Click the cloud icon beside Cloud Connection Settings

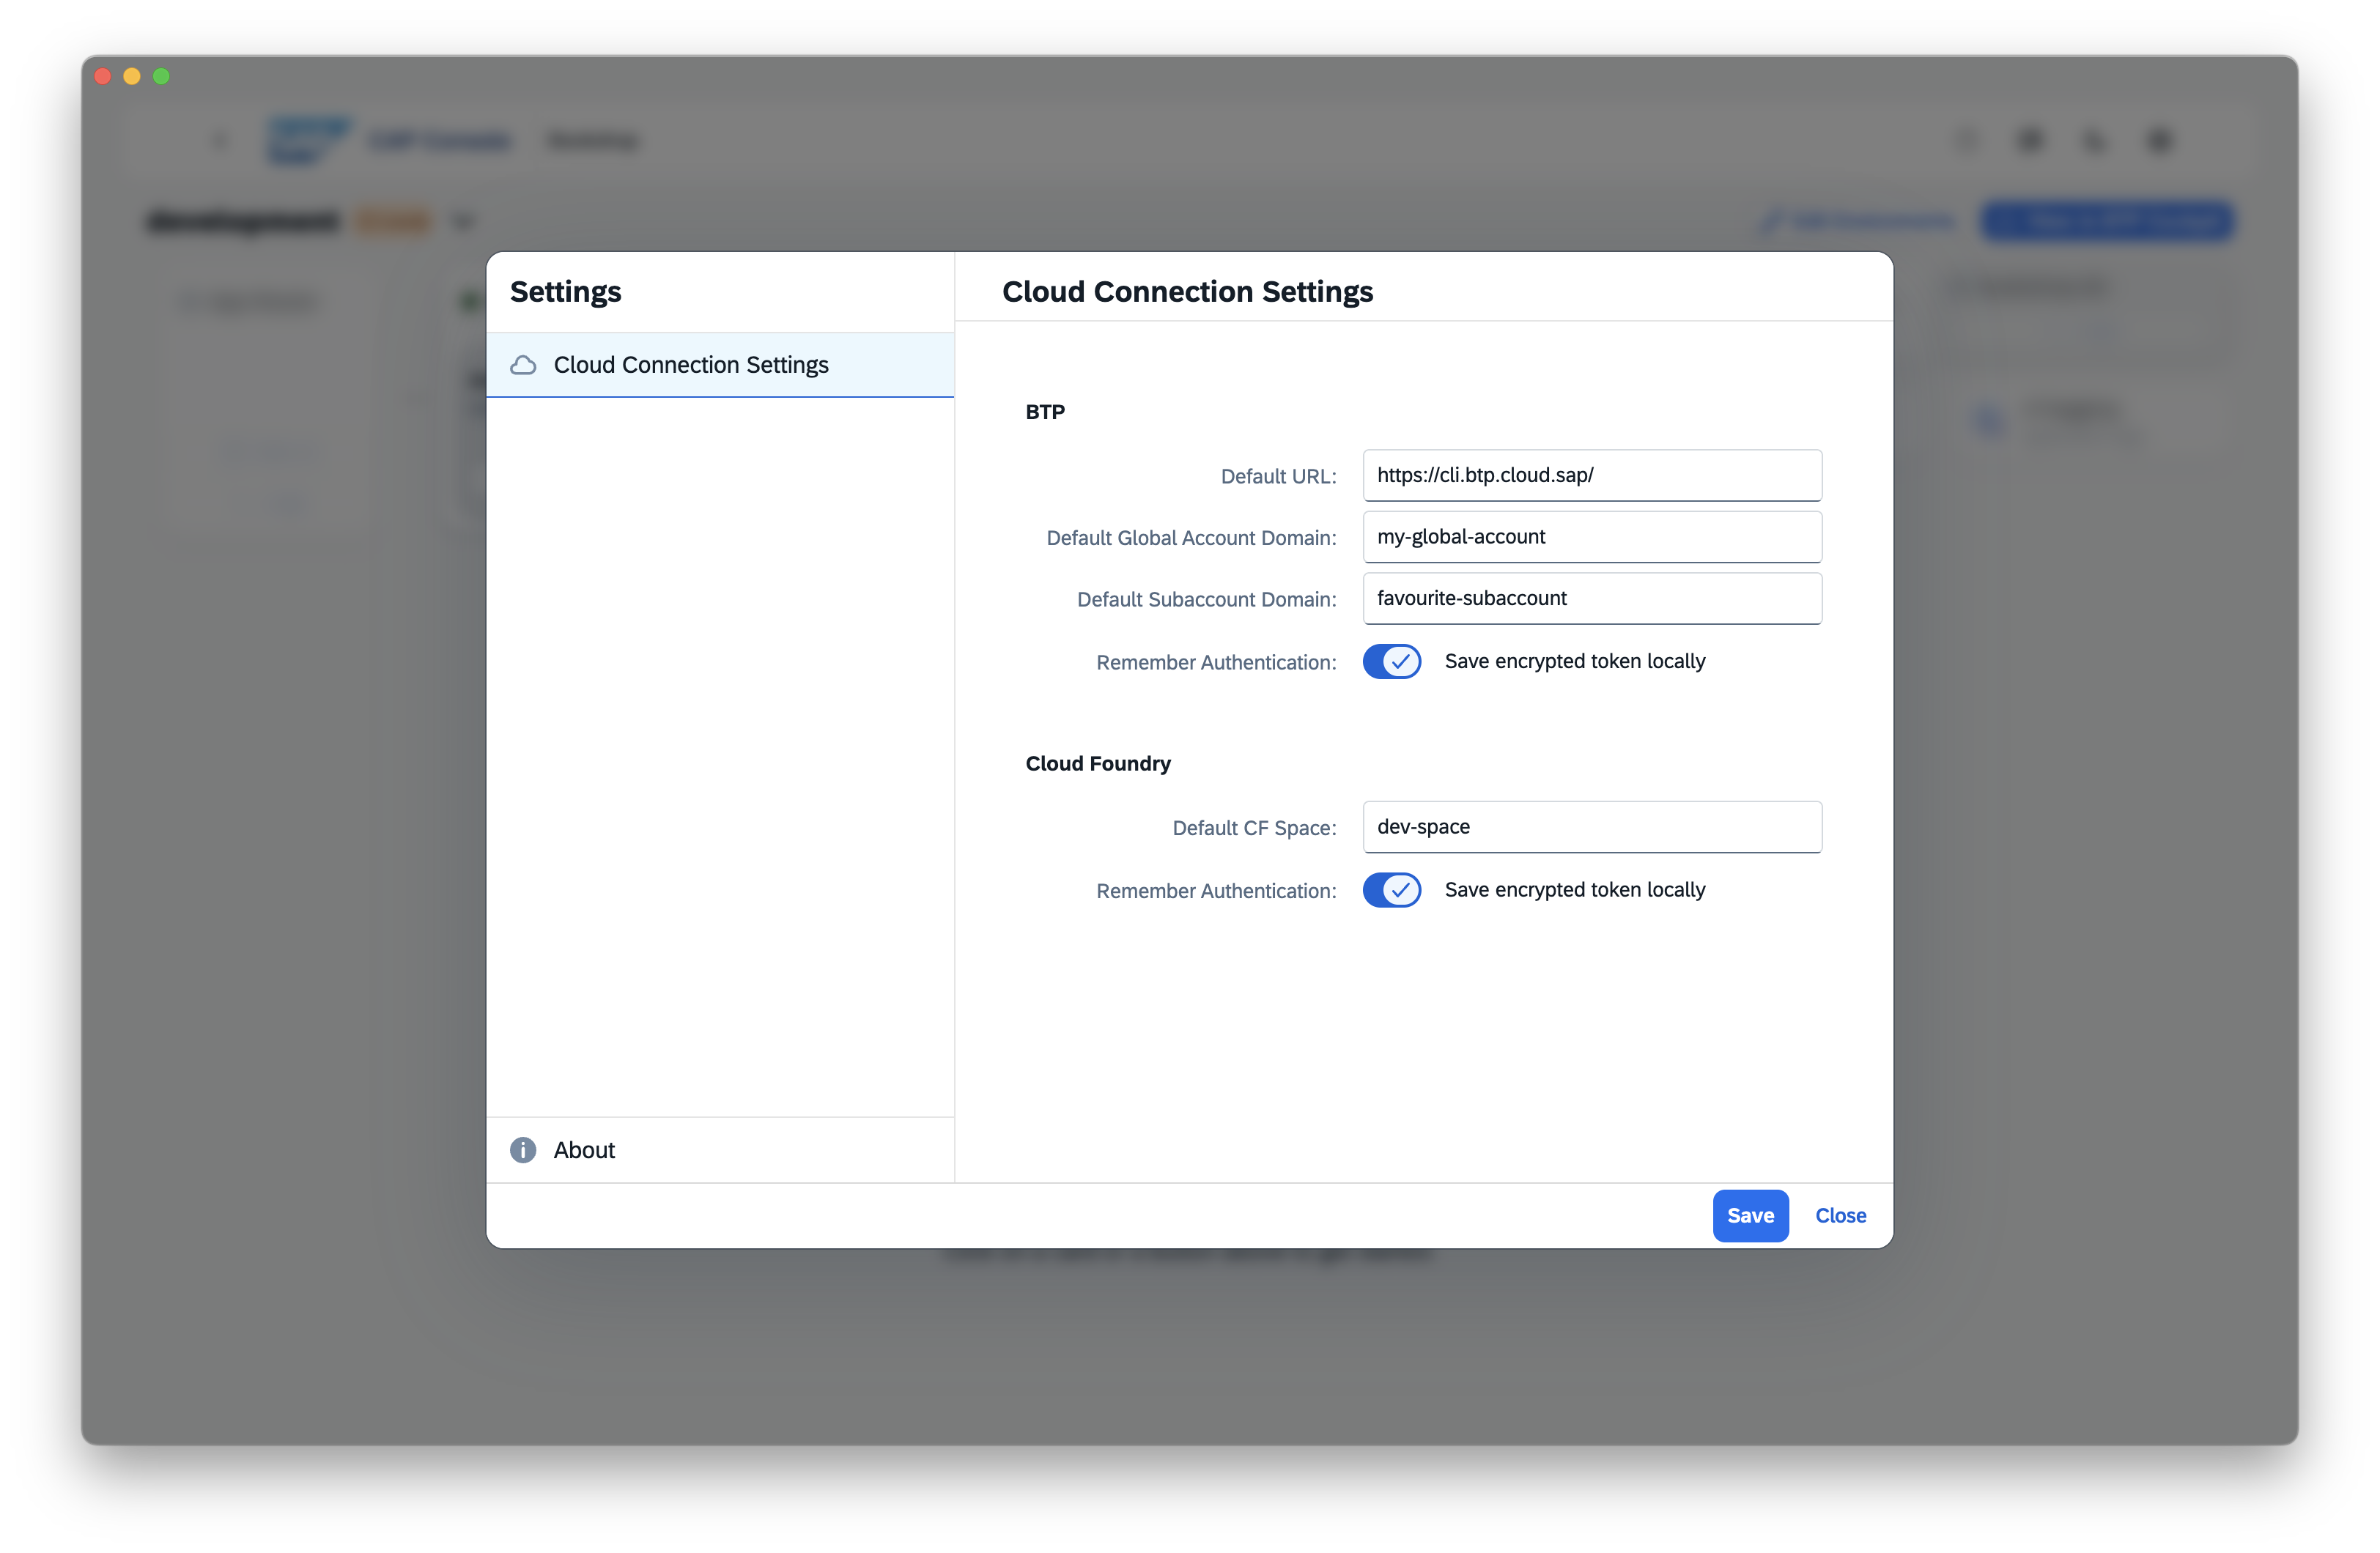pyautogui.click(x=523, y=365)
